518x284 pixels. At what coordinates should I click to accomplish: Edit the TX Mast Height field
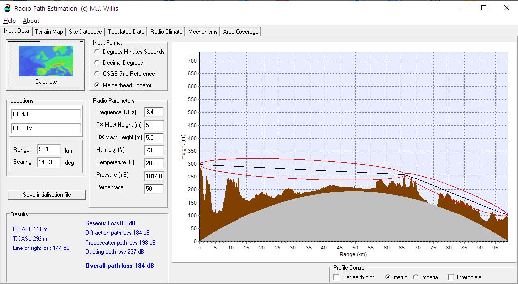[x=154, y=125]
